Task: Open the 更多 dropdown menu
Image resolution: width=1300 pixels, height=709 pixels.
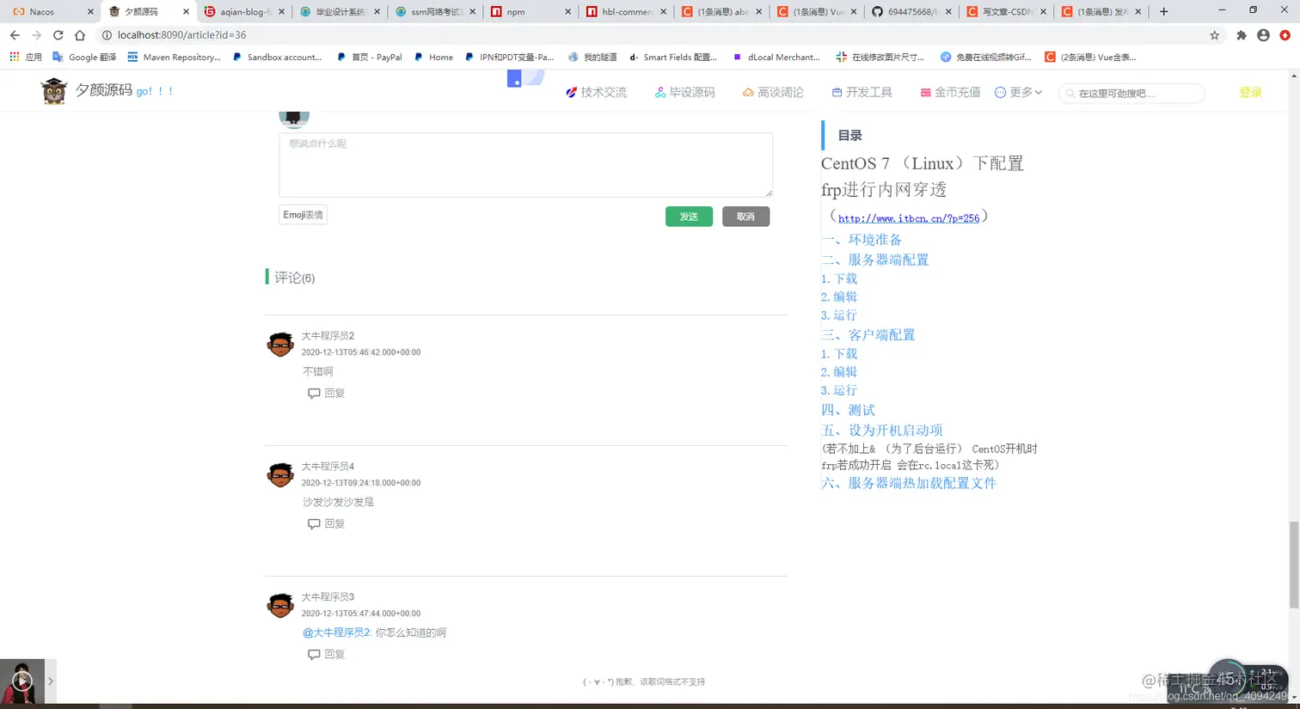Action: (x=1021, y=92)
